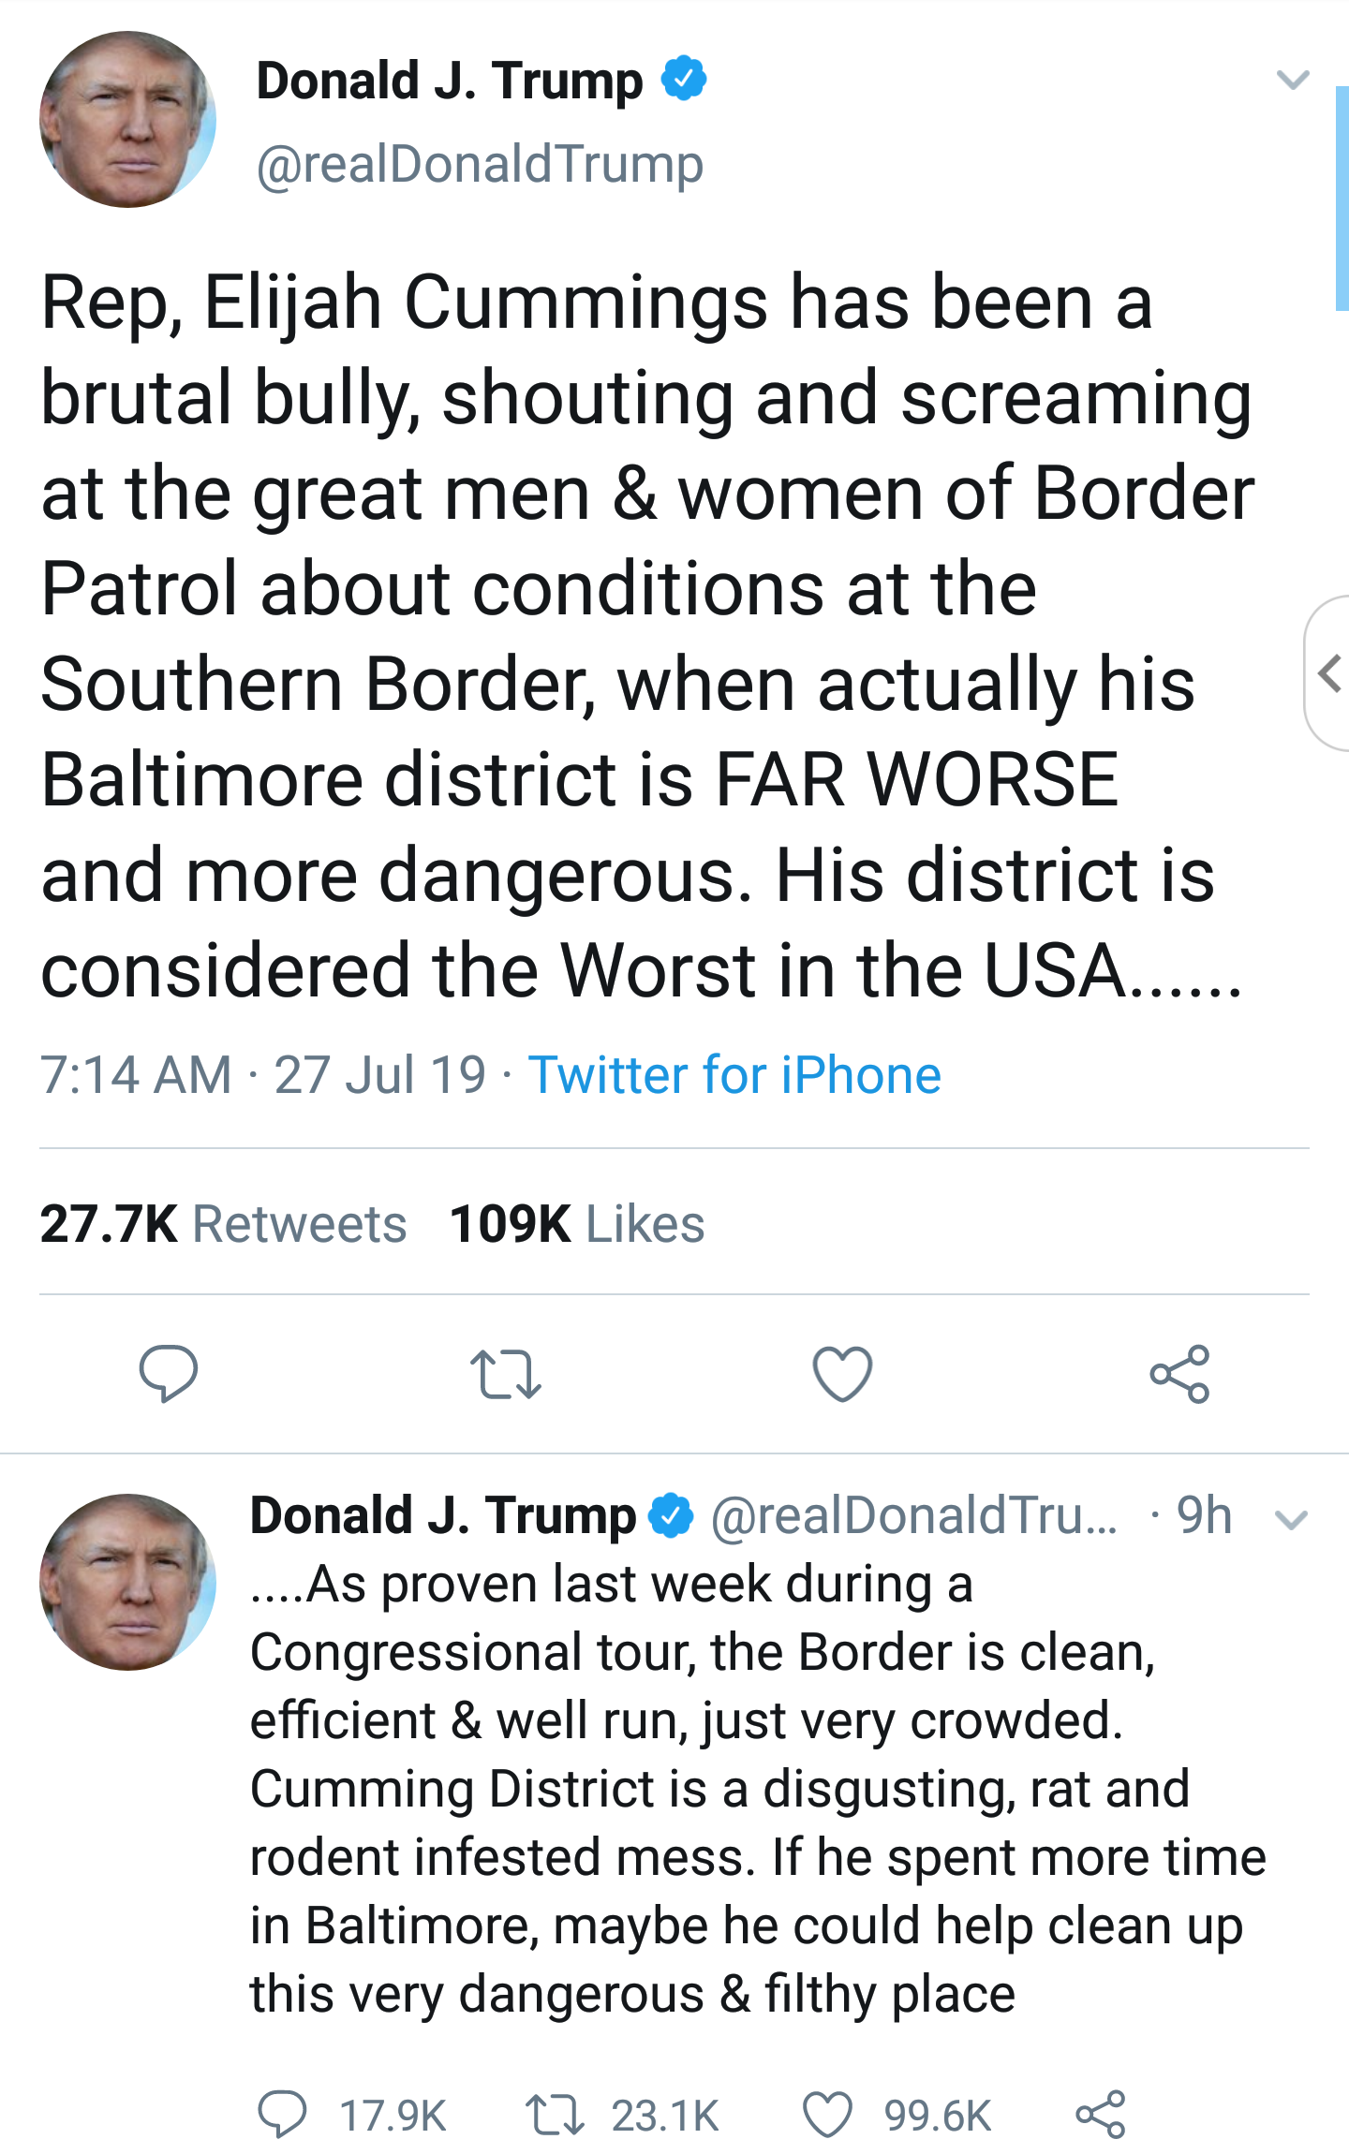This screenshot has height=2154, width=1349.
Task: Share the second threaded tweet
Action: [x=1101, y=2115]
